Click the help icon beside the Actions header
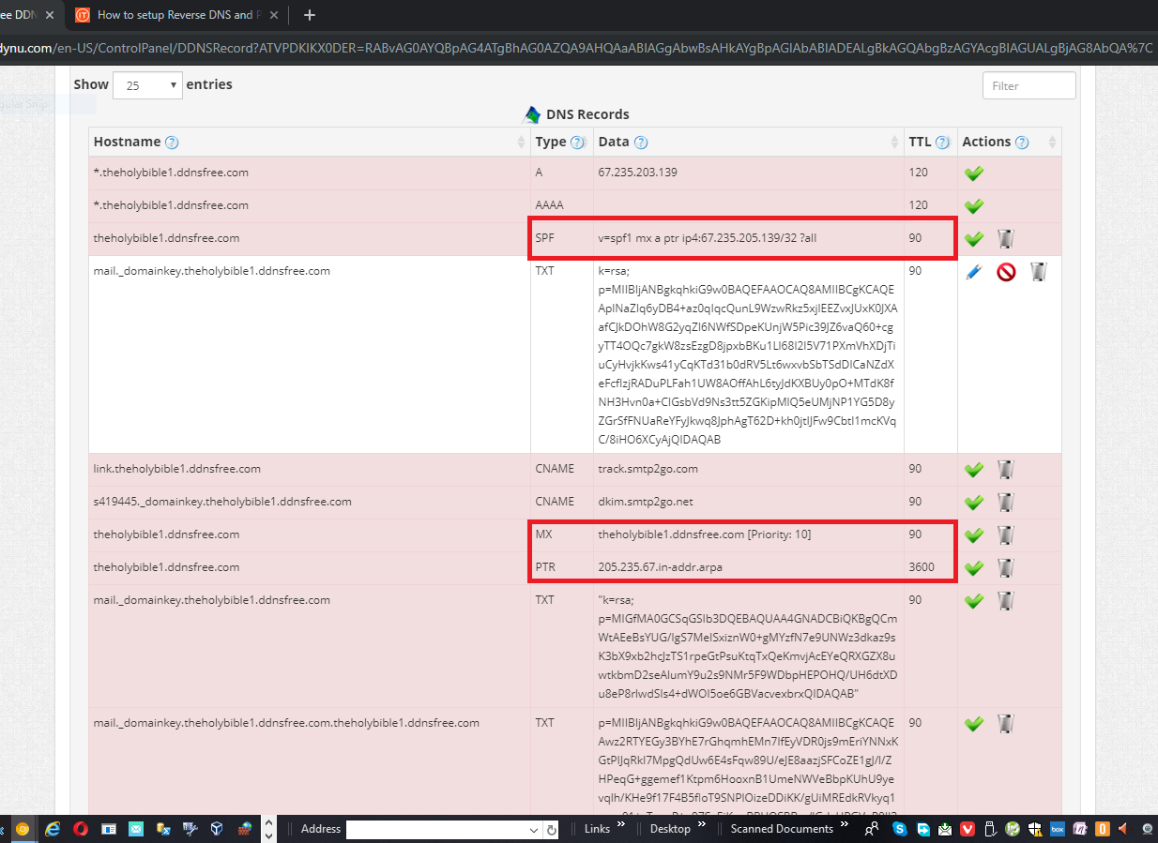 click(1022, 143)
